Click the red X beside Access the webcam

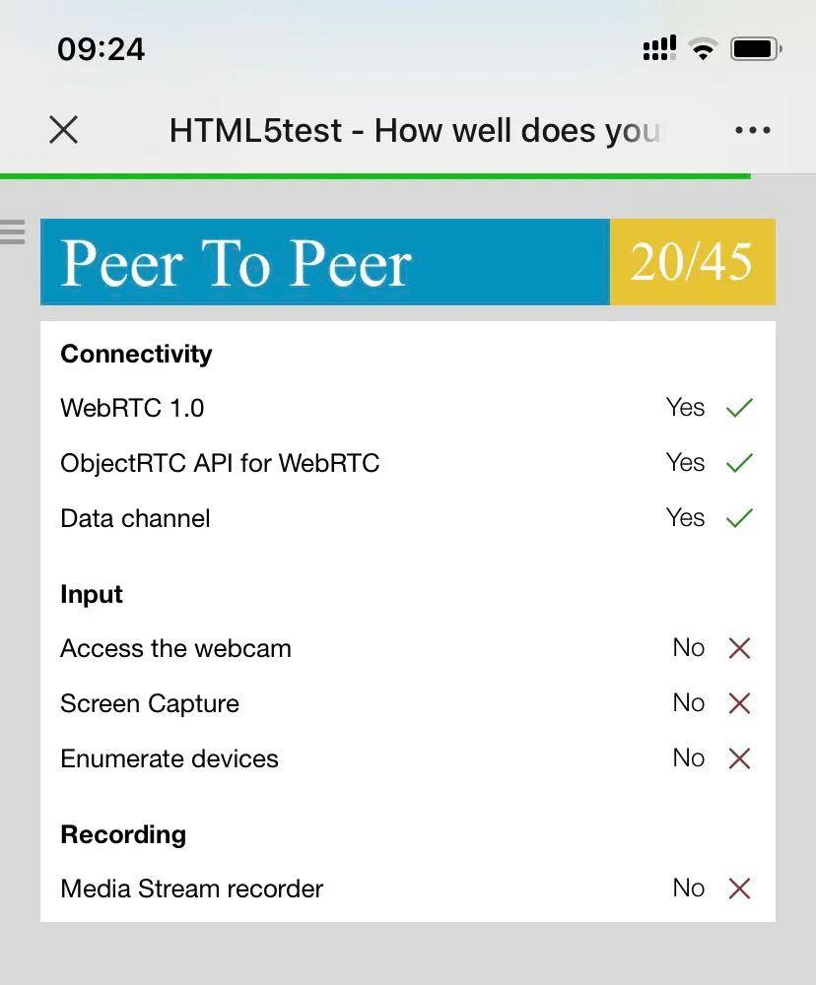739,648
